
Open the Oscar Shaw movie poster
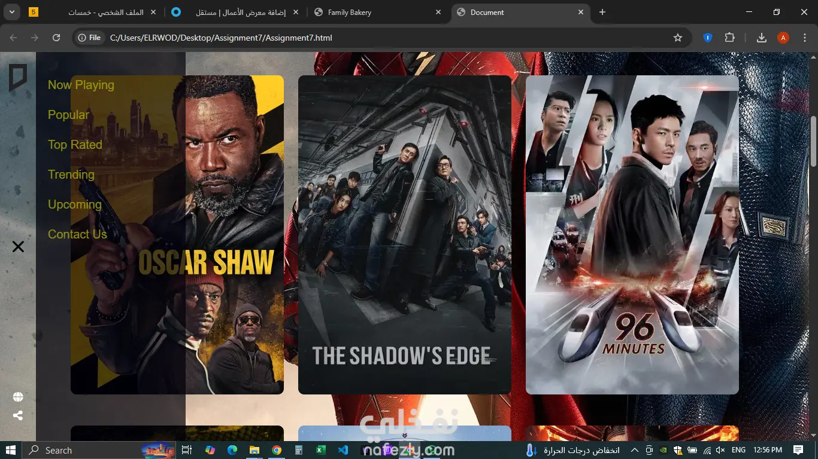click(x=177, y=235)
